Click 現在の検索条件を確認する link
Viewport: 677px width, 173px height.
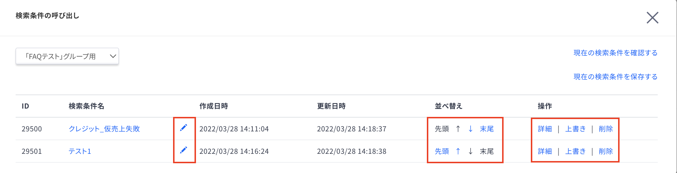615,53
